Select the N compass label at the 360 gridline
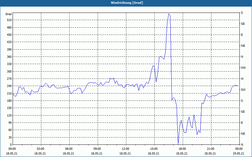This screenshot has width=252, height=157. click(x=242, y=57)
